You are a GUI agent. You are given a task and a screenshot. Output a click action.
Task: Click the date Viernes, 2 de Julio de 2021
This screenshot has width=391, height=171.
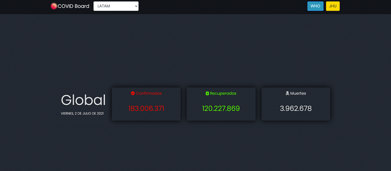click(x=82, y=114)
